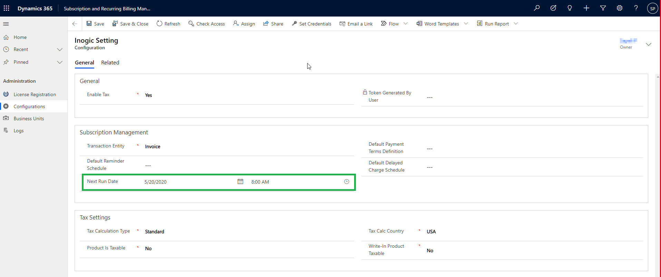Click Save in command bar
Viewport: 661px width, 277px height.
(95, 24)
